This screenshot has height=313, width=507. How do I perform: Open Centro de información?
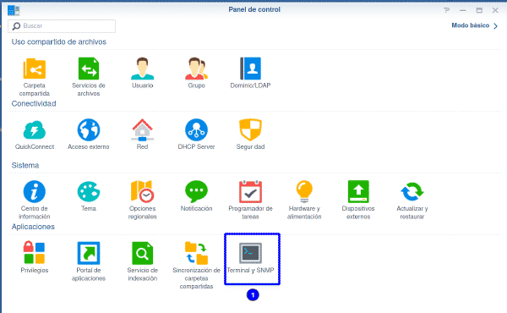click(35, 200)
